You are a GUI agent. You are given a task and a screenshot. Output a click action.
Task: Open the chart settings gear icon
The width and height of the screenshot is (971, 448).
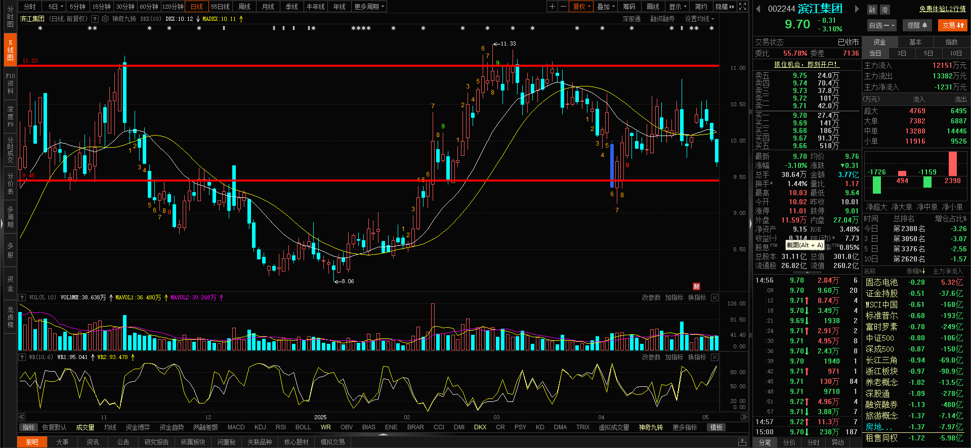point(105,19)
